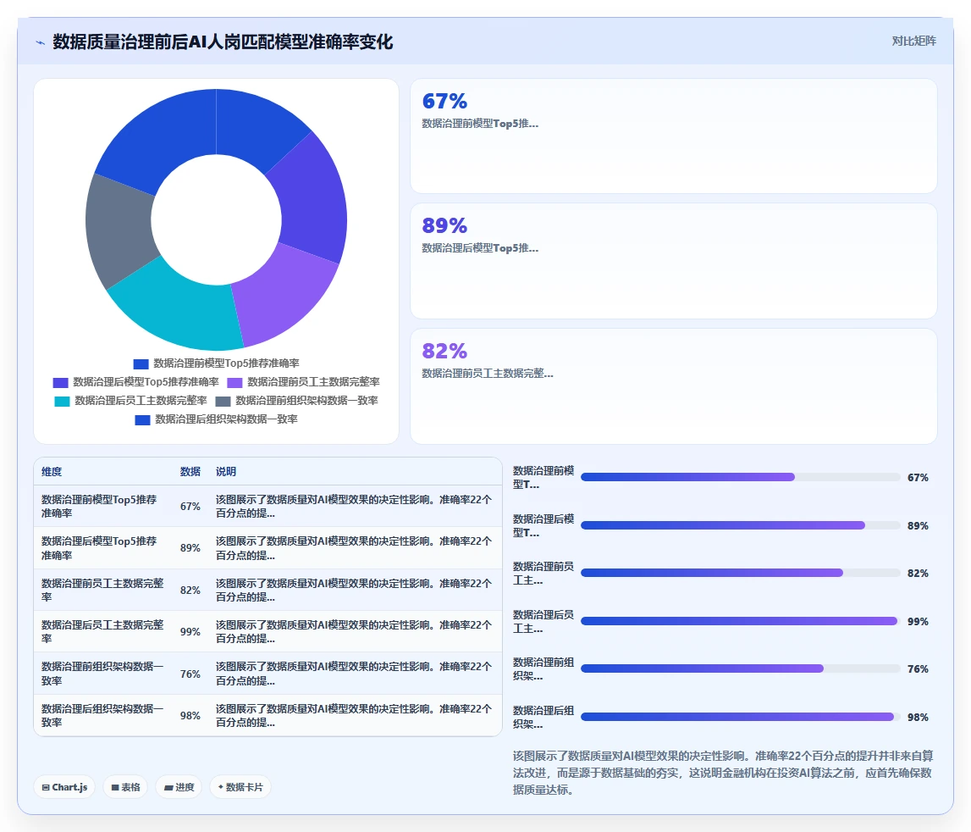Toggle legend swatch for 数据治理前员工主数据完整率
The width and height of the screenshot is (971, 832).
[234, 382]
